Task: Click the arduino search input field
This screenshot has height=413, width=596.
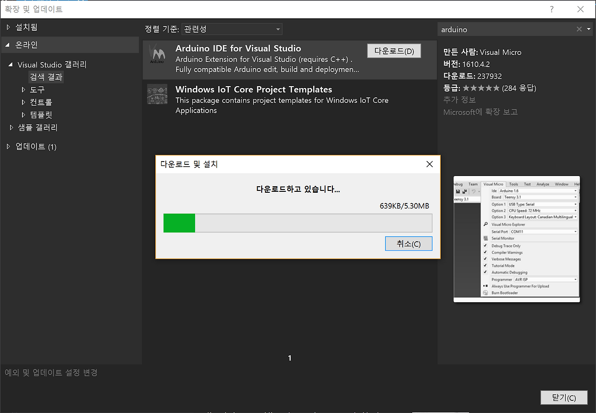Action: (x=508, y=29)
